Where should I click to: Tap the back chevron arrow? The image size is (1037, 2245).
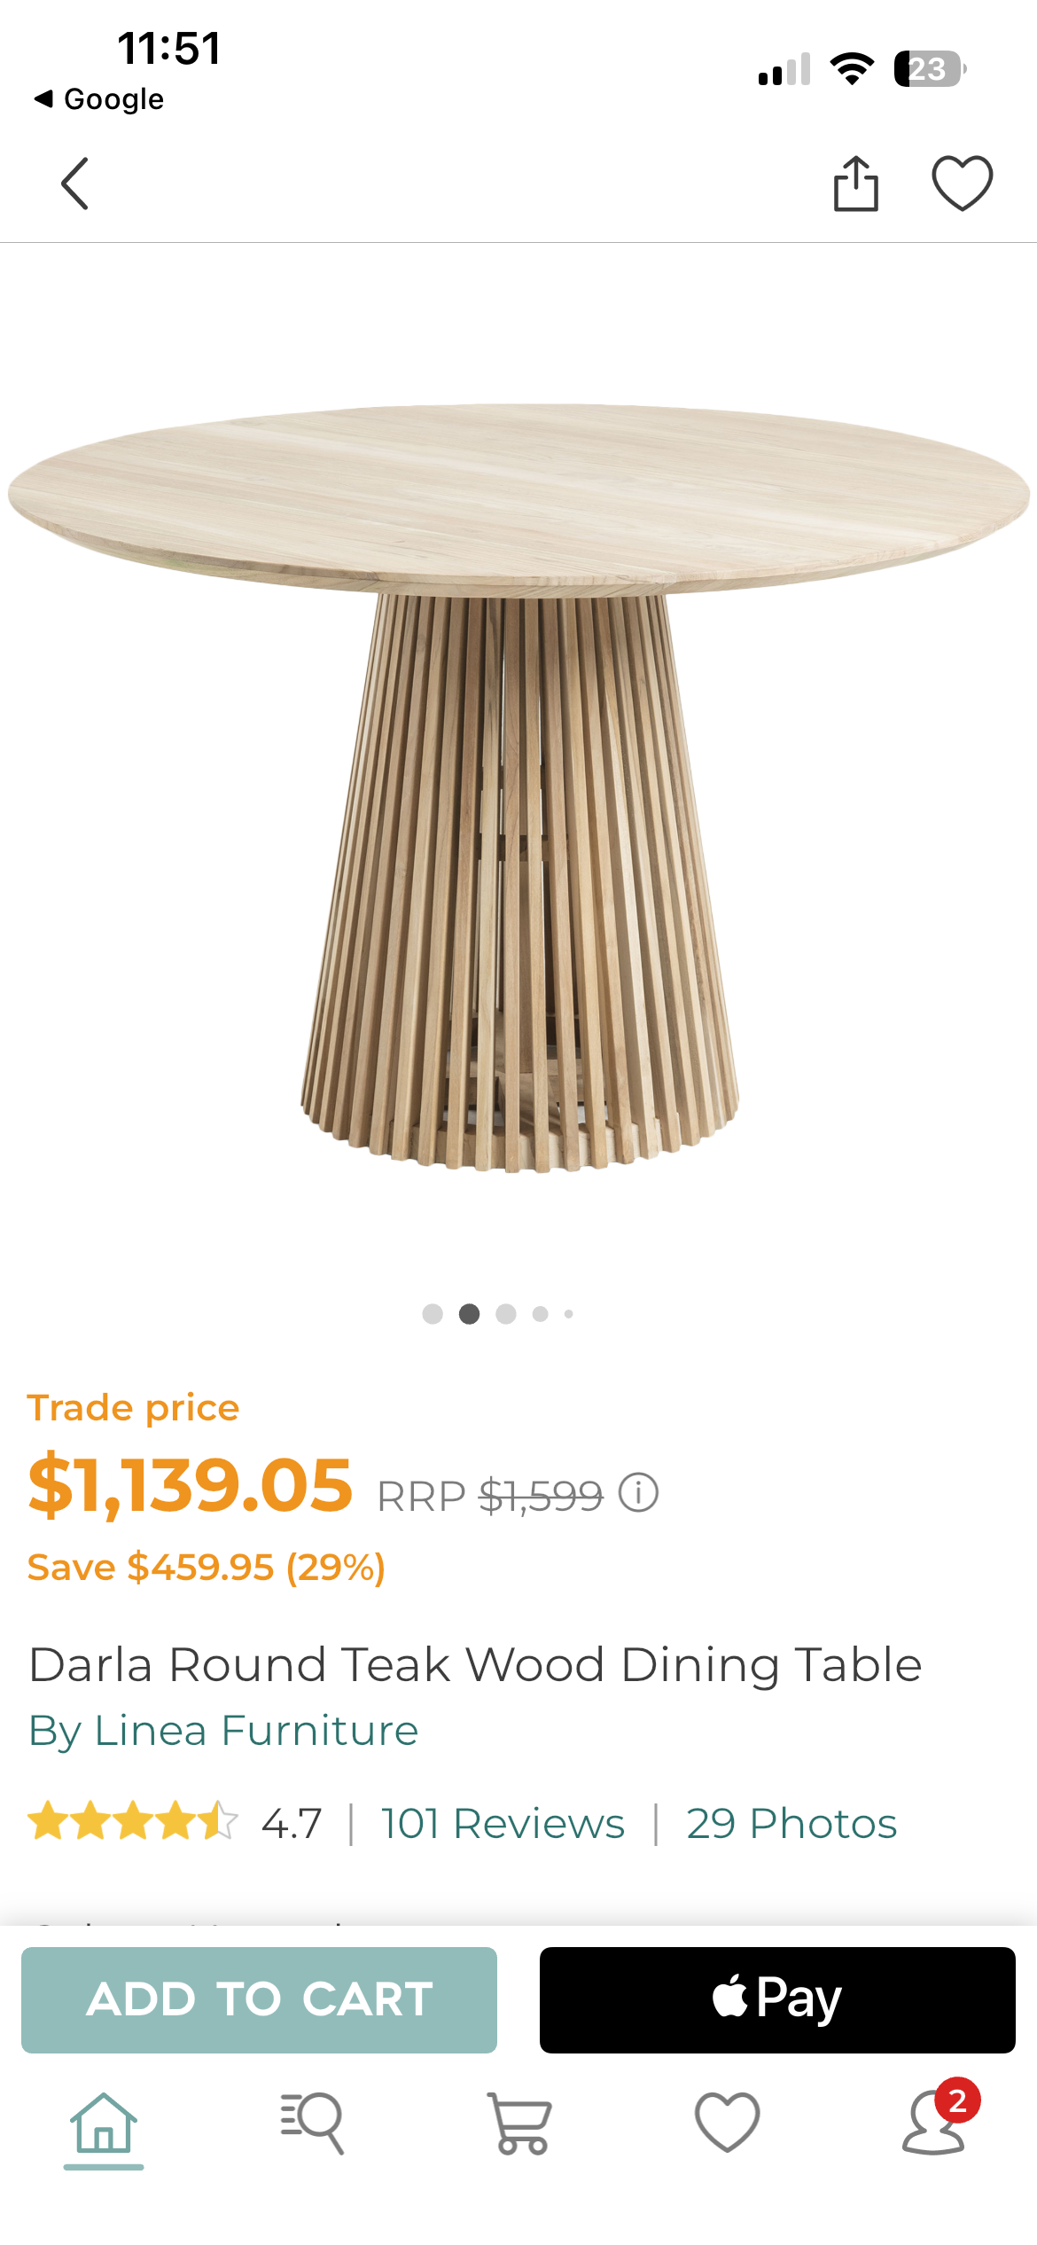[75, 184]
